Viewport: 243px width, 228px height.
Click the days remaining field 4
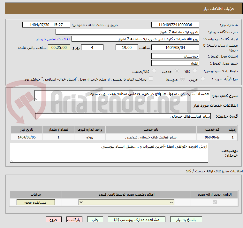click(x=92, y=48)
